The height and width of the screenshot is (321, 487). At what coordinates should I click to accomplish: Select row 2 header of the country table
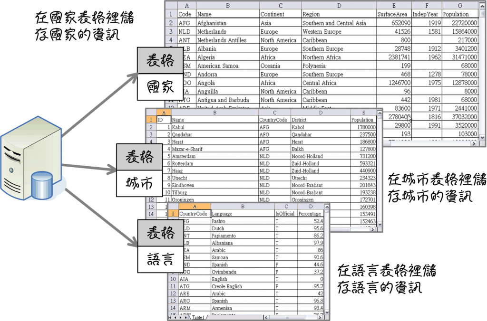(x=171, y=23)
